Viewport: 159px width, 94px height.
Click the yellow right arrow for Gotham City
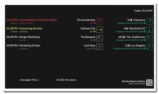[100, 30]
